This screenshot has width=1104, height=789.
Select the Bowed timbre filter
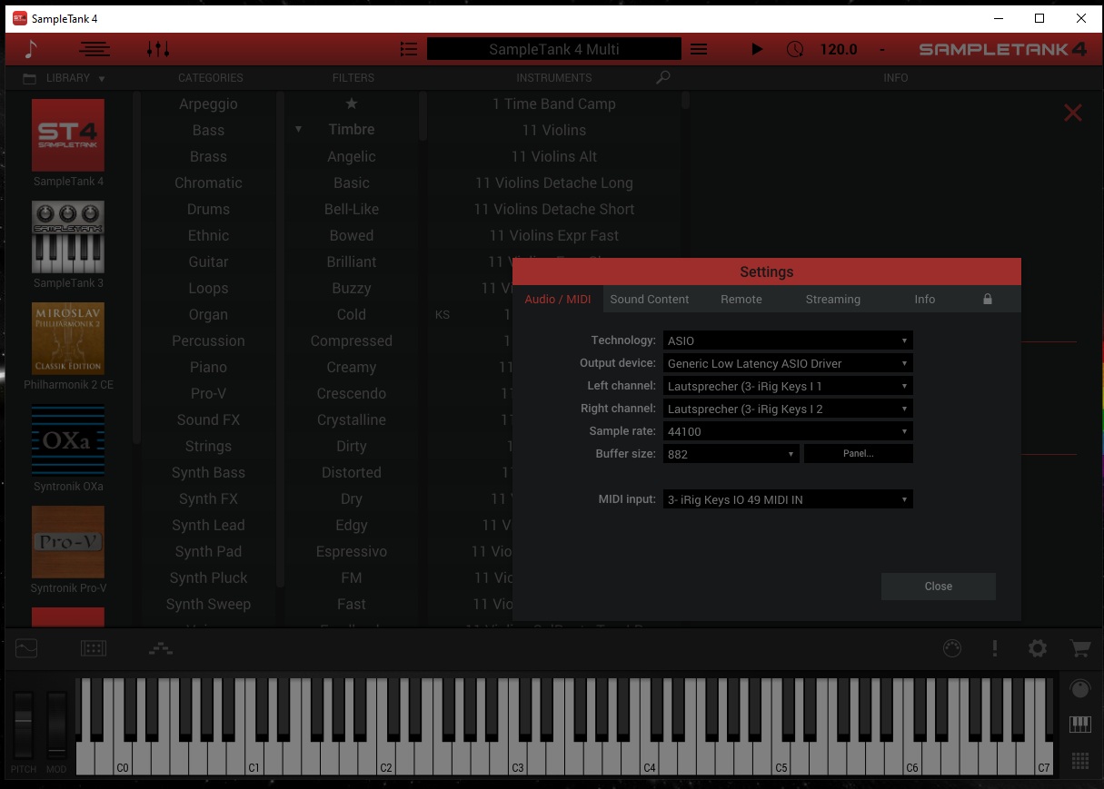point(352,235)
